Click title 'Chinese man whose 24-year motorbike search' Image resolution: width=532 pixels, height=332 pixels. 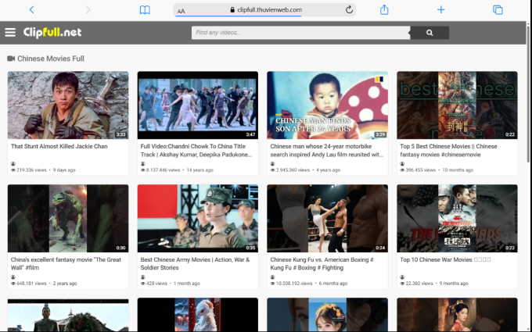[x=327, y=151]
